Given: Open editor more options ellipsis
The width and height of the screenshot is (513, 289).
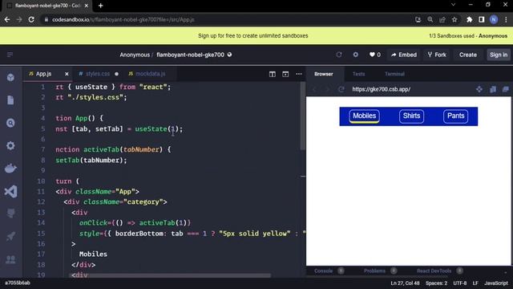Looking at the screenshot, I should [299, 74].
